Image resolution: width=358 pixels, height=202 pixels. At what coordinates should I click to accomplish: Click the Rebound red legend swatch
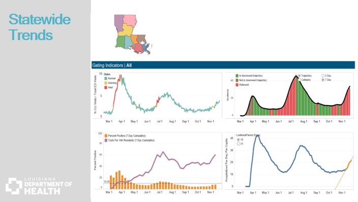click(x=237, y=85)
